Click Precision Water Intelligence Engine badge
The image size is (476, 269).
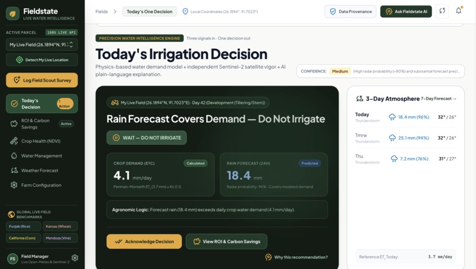(x=139, y=38)
